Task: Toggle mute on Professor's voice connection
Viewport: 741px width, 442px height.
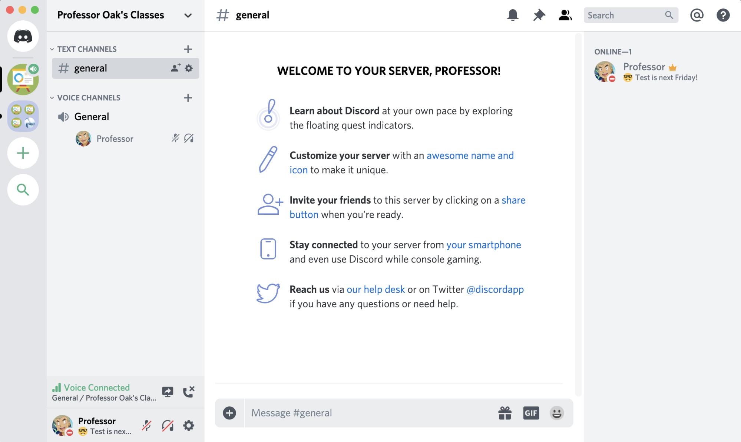Action: [x=147, y=425]
